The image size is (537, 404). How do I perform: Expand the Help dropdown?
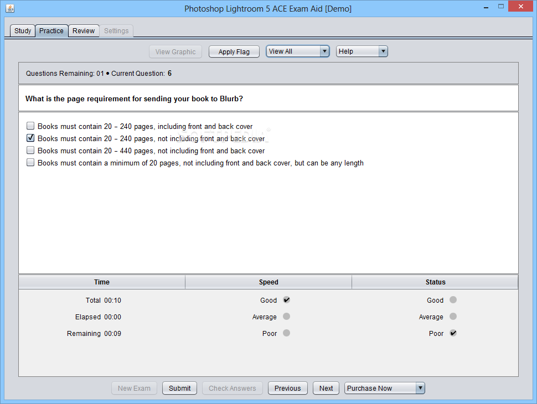click(x=362, y=51)
